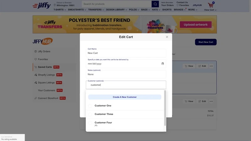Expand the SWEATSHIRTS menu

coord(77,10)
